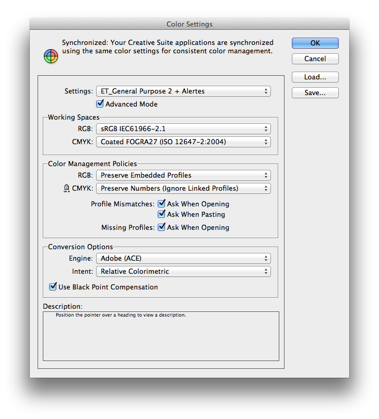
Task: Open RGB policy Preserve Embedded Profiles dropdown
Action: [x=183, y=175]
